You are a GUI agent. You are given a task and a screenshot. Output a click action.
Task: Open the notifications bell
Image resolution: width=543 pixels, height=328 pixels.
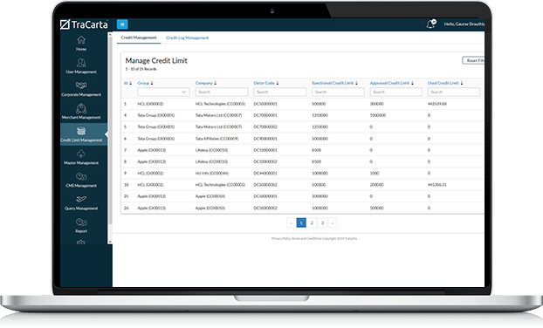430,24
